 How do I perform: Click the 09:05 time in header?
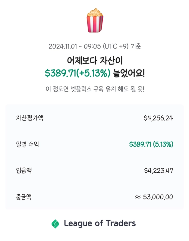[x=92, y=46]
